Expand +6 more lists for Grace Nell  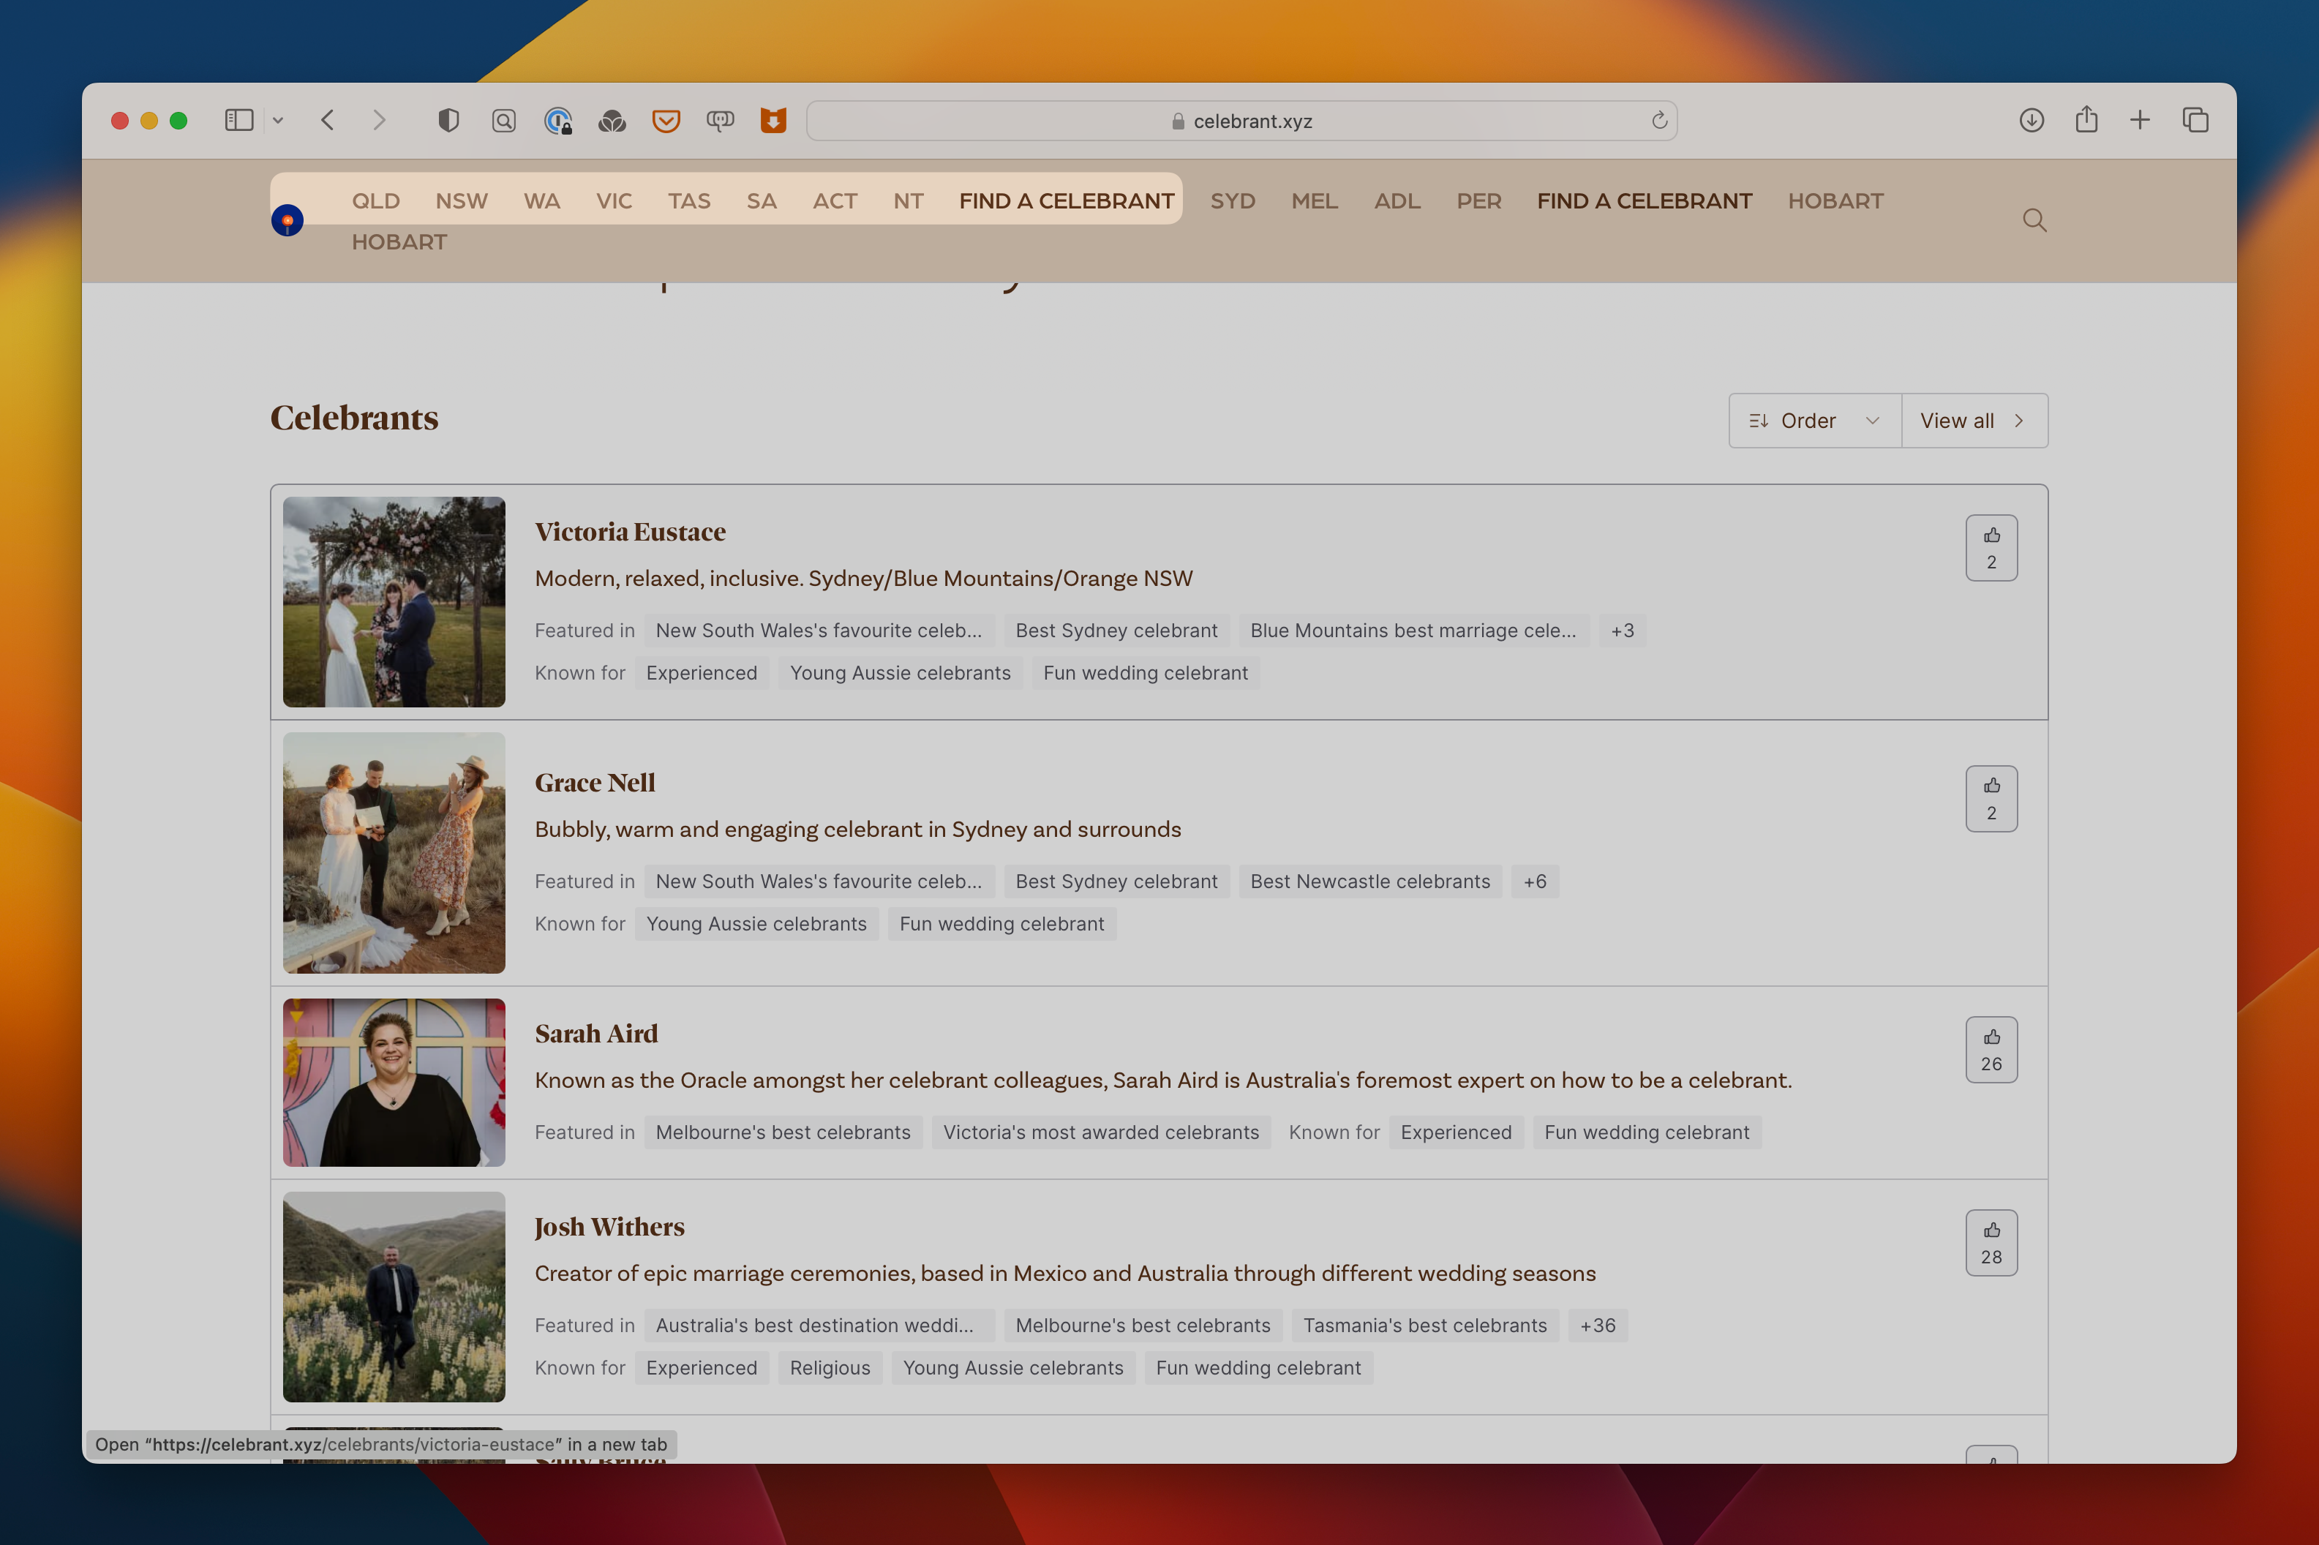(x=1535, y=882)
